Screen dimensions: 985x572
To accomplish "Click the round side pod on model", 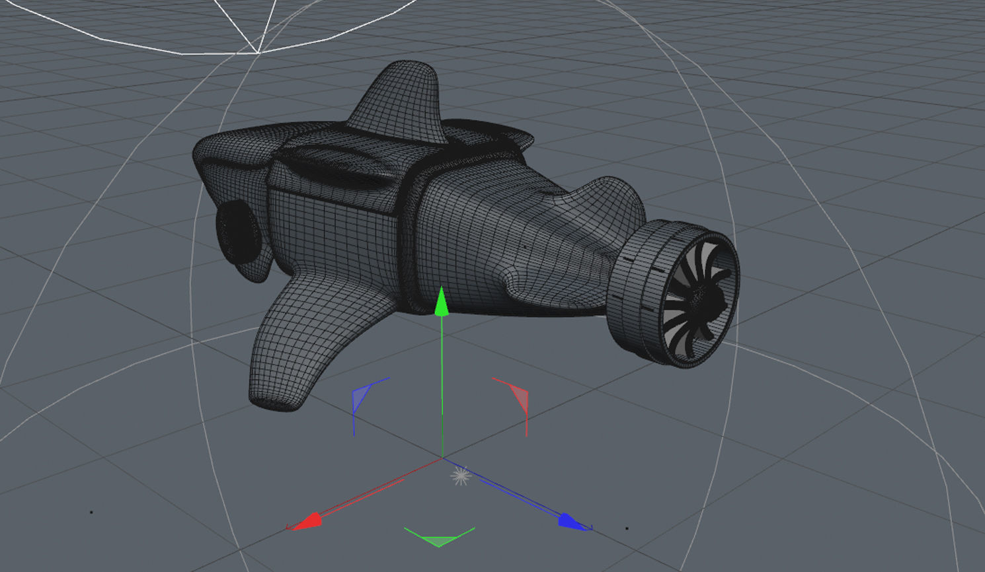I will point(237,232).
